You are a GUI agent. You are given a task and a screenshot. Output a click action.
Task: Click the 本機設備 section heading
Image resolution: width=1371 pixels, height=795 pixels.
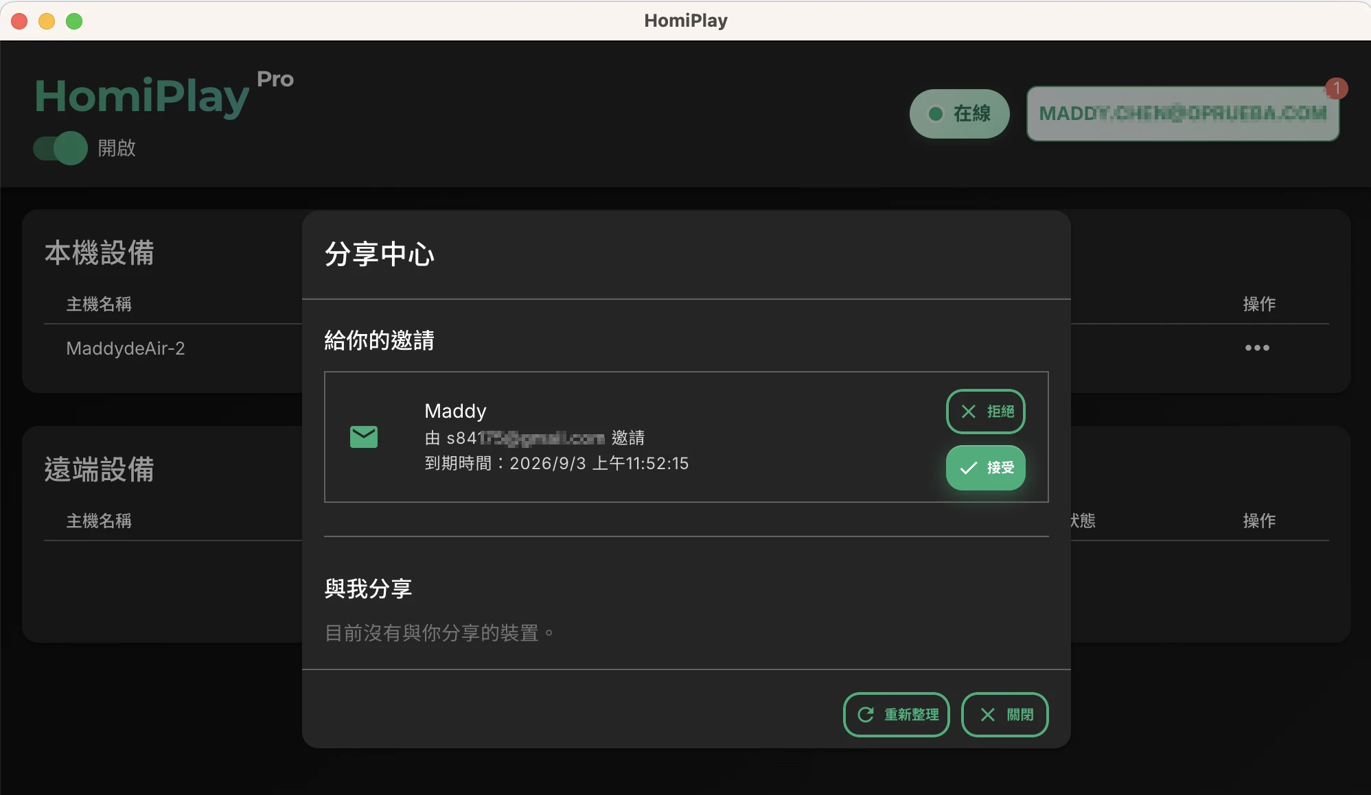[100, 253]
